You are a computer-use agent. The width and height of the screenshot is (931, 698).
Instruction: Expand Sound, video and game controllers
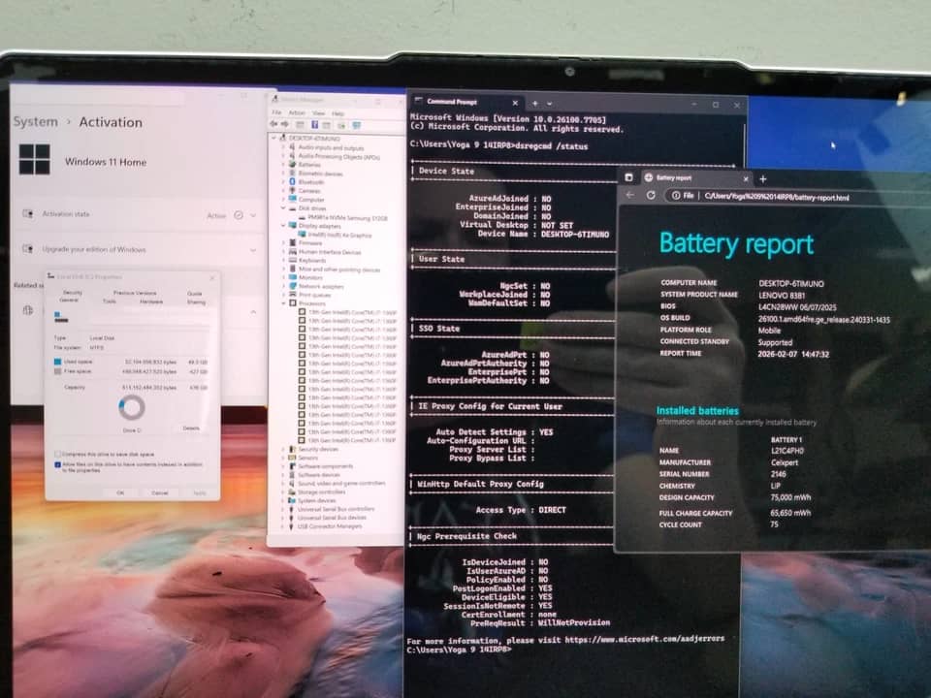coord(283,483)
